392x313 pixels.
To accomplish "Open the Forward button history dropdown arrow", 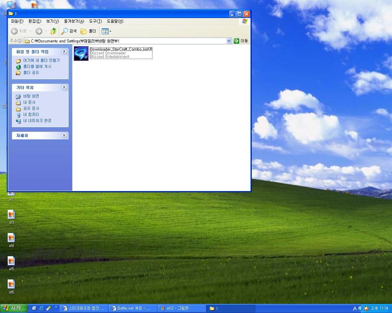I will [46, 31].
